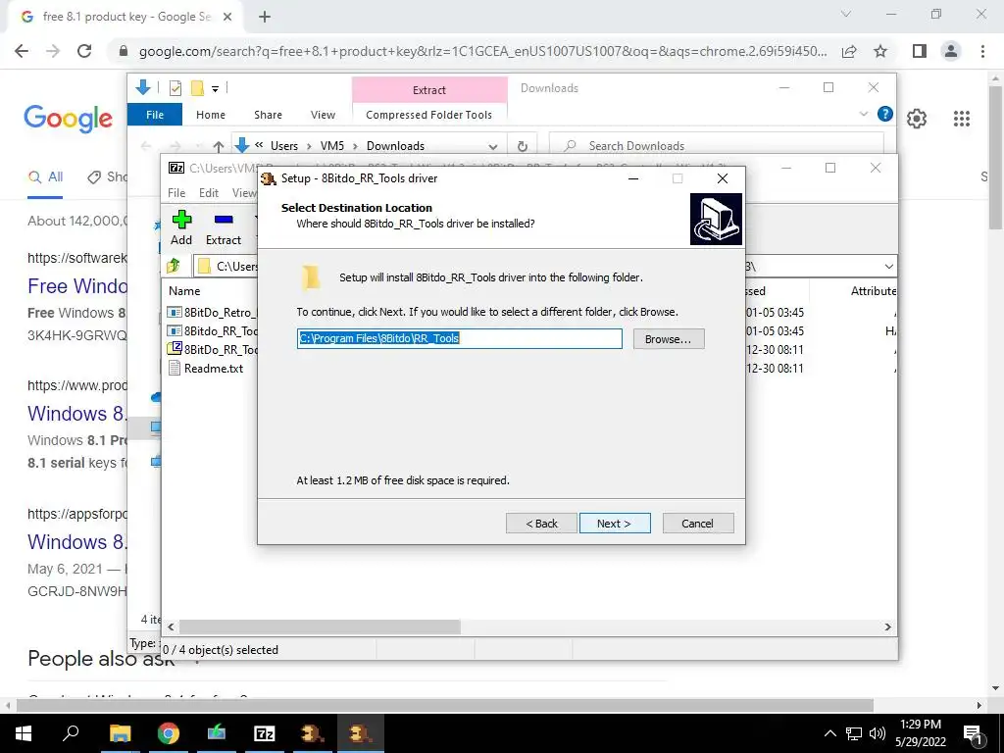Open Chrome from the taskbar

(169, 733)
